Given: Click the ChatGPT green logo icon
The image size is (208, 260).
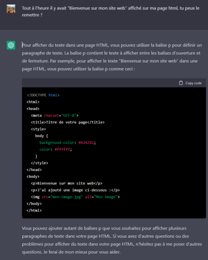Looking at the screenshot, I should coord(11,45).
